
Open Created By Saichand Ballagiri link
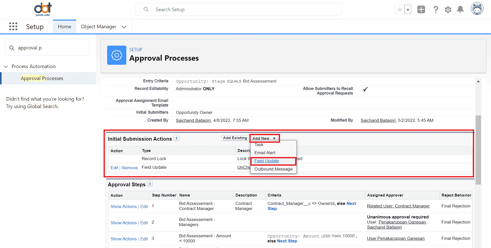click(193, 120)
